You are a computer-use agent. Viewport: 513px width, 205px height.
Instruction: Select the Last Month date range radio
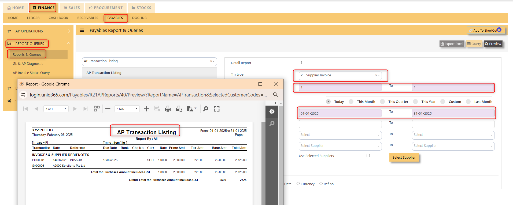[x=468, y=102]
